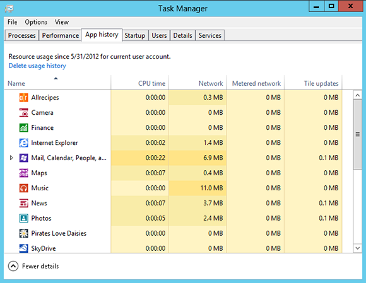366x283 pixels.
Task: Open the Startup tab
Action: coord(134,35)
